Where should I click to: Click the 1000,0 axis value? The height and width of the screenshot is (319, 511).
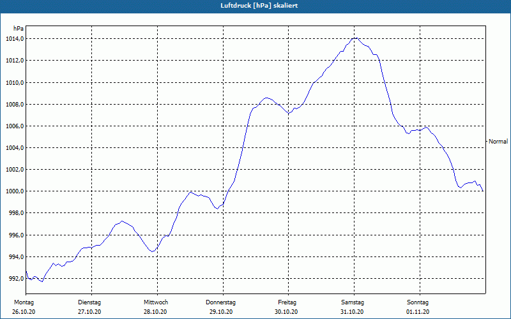(14, 191)
